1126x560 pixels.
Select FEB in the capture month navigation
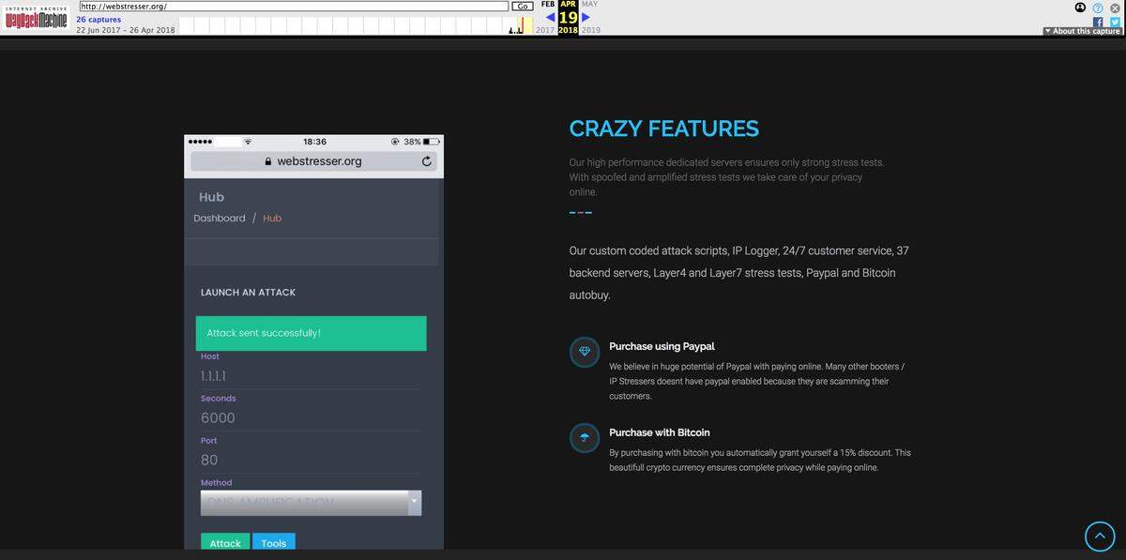click(x=548, y=5)
